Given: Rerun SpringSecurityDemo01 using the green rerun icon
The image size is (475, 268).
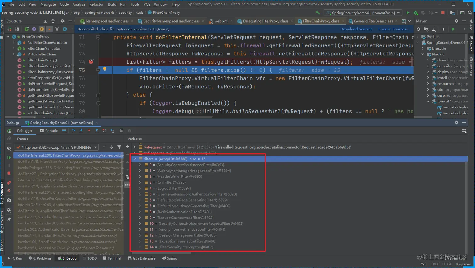Looking at the screenshot, I should tap(9, 131).
